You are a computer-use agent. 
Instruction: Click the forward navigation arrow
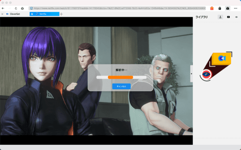(x=9, y=8)
